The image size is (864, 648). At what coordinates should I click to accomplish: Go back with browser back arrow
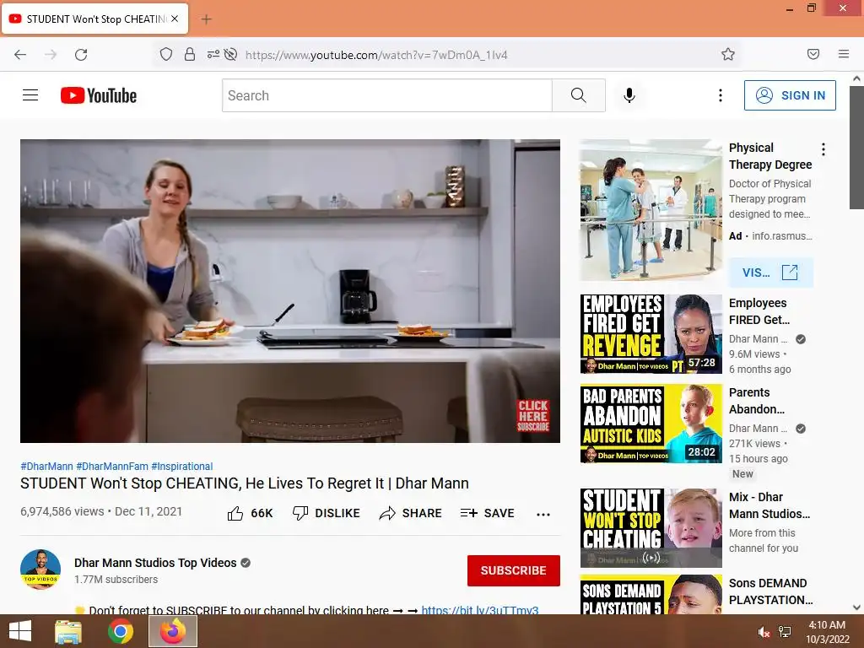coord(20,54)
